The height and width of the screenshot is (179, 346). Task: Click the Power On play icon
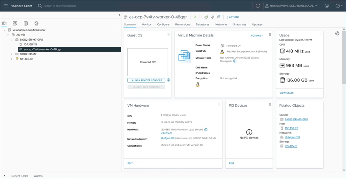(x=195, y=17)
